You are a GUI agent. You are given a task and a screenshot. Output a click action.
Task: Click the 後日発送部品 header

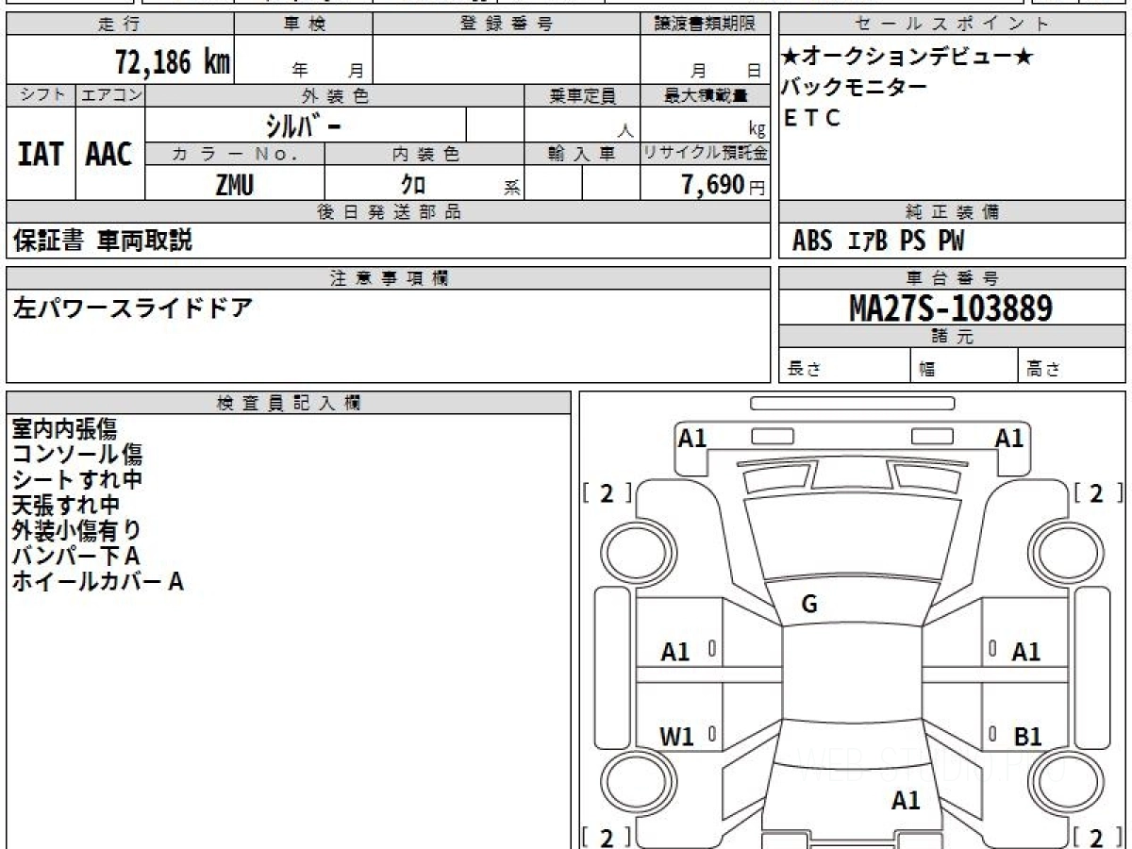pos(388,212)
